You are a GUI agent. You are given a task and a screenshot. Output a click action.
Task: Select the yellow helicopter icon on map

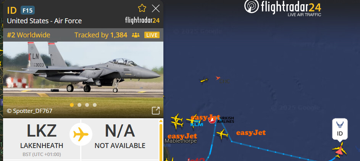coord(204,80)
